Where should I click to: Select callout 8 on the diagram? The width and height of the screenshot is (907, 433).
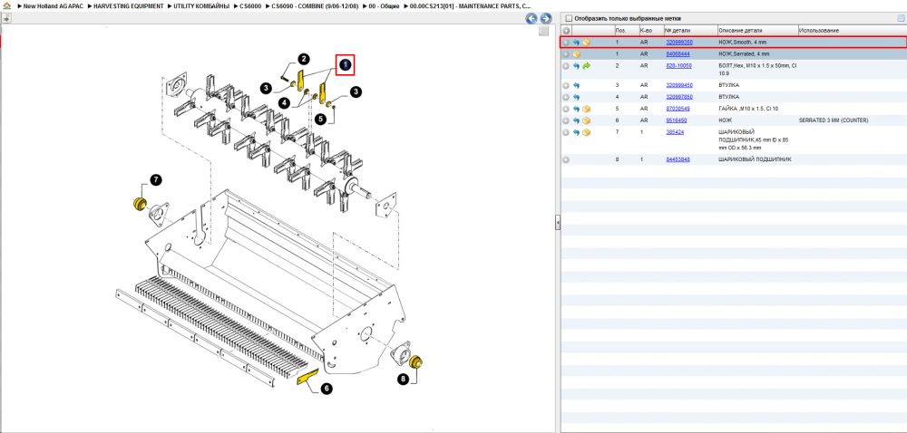(403, 379)
